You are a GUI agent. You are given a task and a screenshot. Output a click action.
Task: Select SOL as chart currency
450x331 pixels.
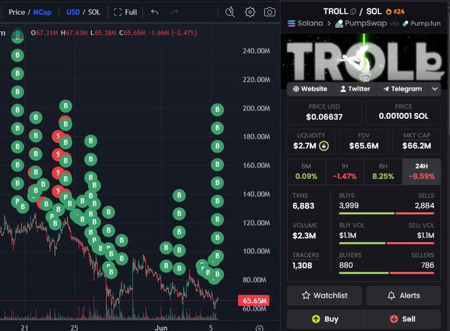click(x=94, y=12)
